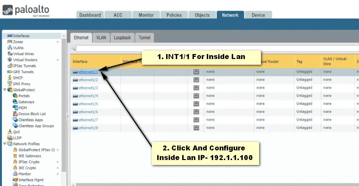Go to the Policies tab
Image resolution: width=359 pixels, height=186 pixels.
coord(174,15)
